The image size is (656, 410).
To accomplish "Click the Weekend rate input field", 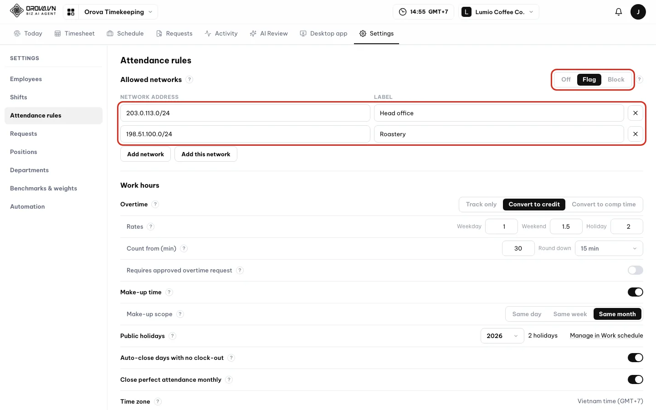I will [x=566, y=226].
